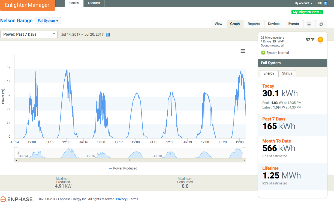334x213 pixels.
Task: Click the Enphase logo in the footer
Action: click(17, 199)
